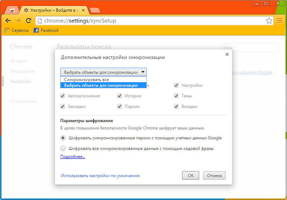Reload the page with the refresh icon

click(x=28, y=21)
